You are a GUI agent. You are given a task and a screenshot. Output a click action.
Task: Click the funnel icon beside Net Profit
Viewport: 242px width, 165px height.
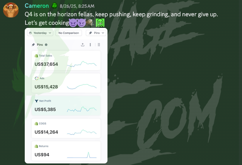point(36,101)
